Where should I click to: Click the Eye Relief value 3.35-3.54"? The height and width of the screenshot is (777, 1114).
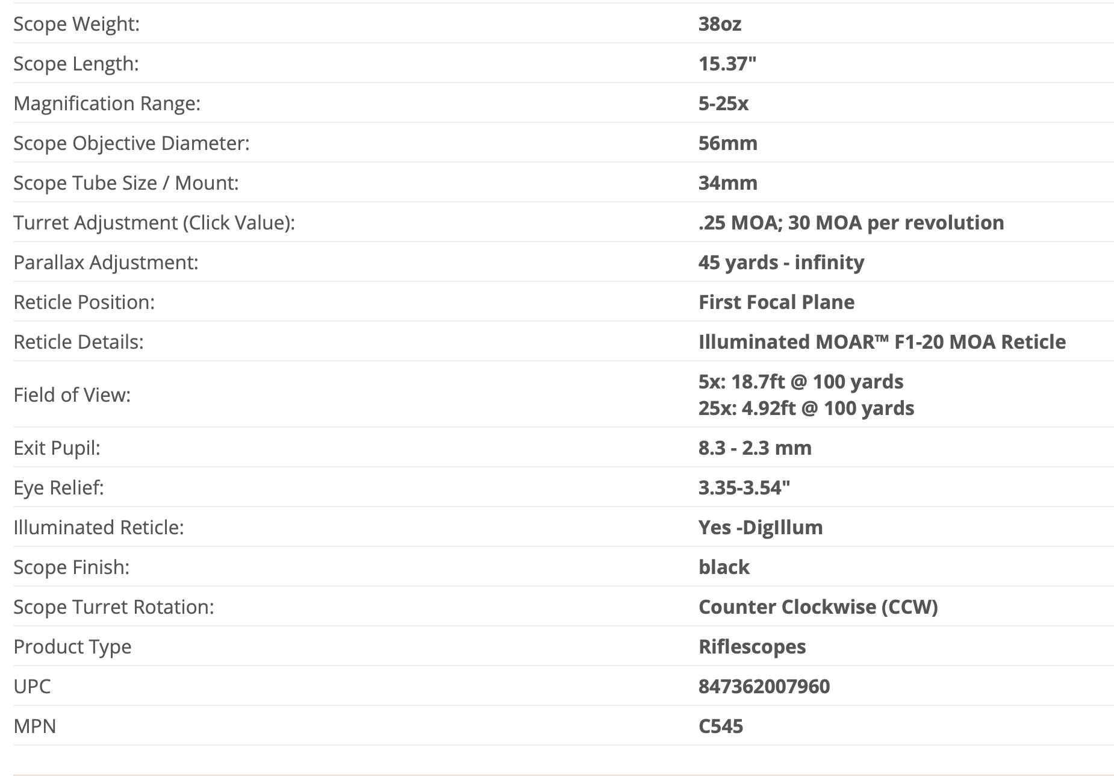(x=744, y=487)
